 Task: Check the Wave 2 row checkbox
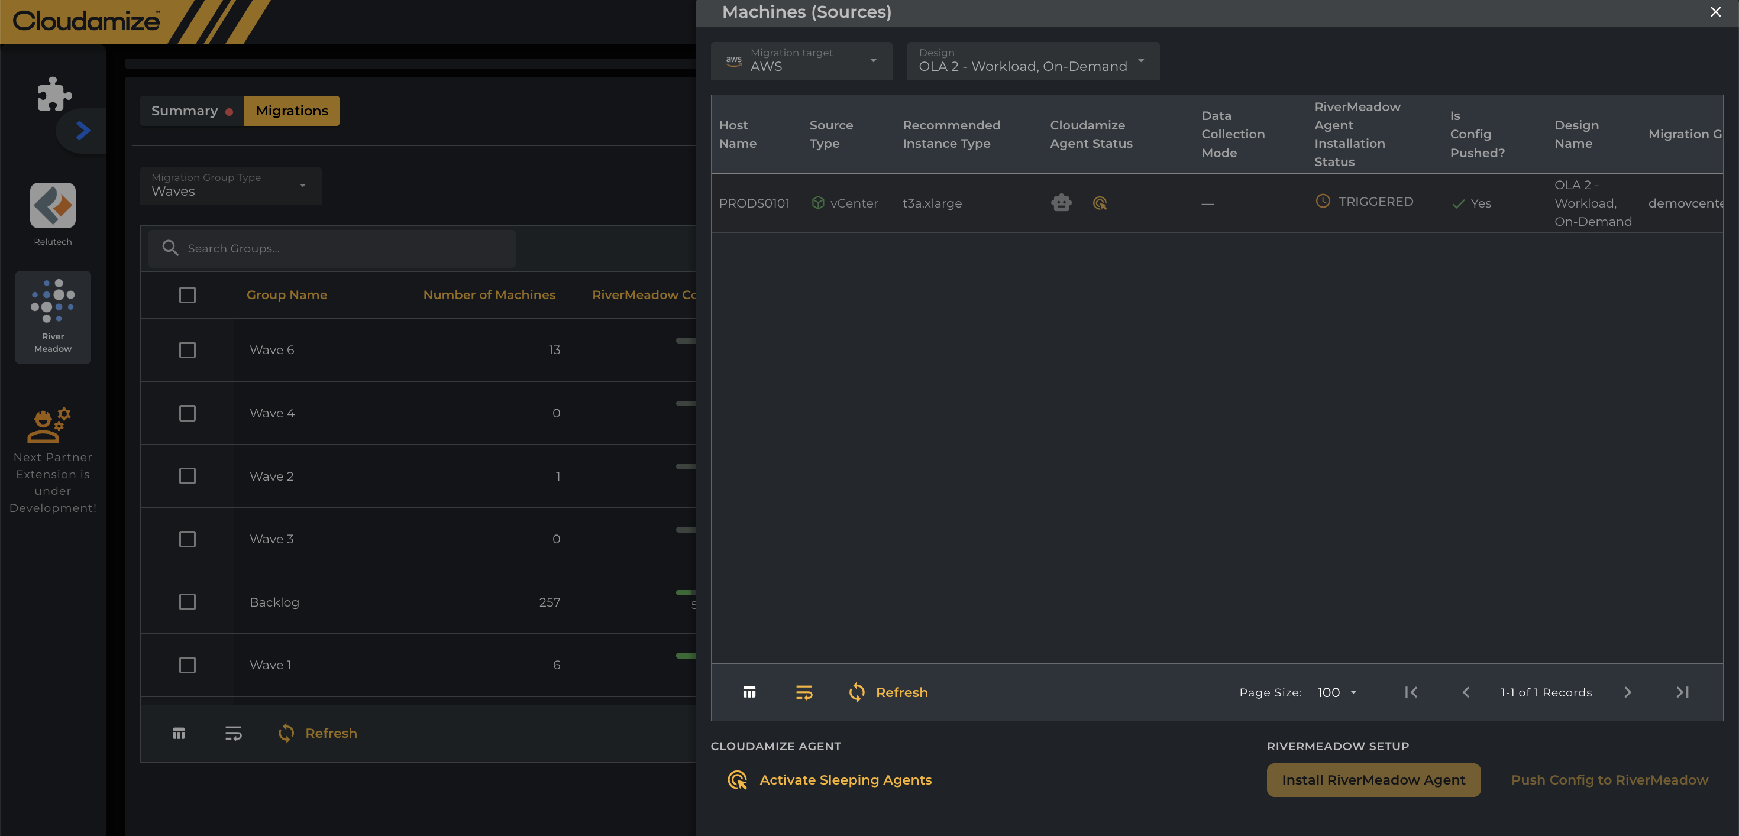click(187, 476)
